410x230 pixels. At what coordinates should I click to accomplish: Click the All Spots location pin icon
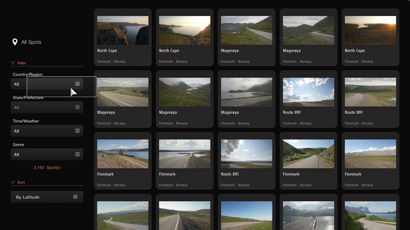click(15, 42)
